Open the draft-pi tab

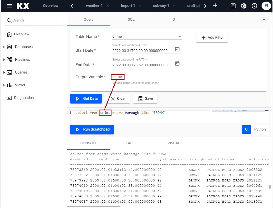pyautogui.click(x=194, y=6)
